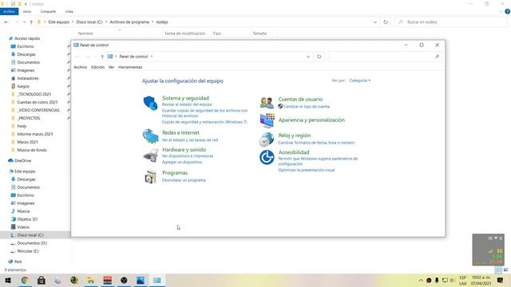The height and width of the screenshot is (287, 511).
Task: Open the Archivo menu in Panel de control
Action: point(80,67)
